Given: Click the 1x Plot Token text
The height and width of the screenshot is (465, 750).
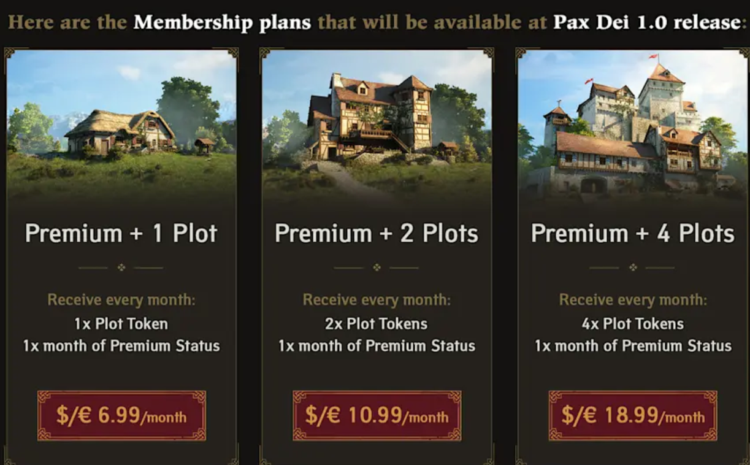Looking at the screenshot, I should [x=121, y=323].
